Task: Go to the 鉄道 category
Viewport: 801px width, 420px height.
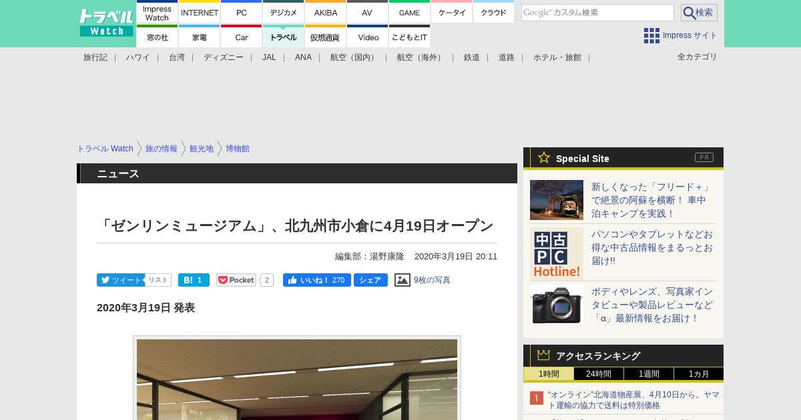Action: click(x=472, y=57)
